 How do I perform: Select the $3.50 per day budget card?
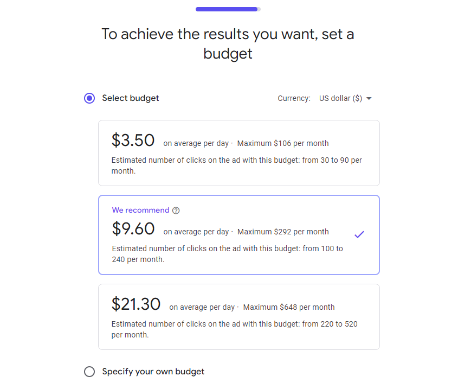[238, 153]
